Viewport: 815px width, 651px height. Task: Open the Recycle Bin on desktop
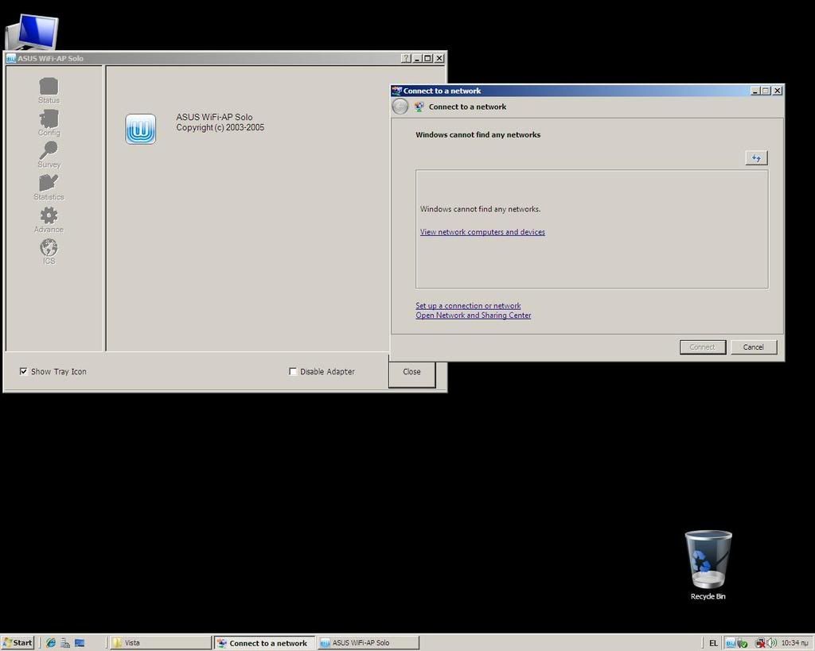coord(708,560)
